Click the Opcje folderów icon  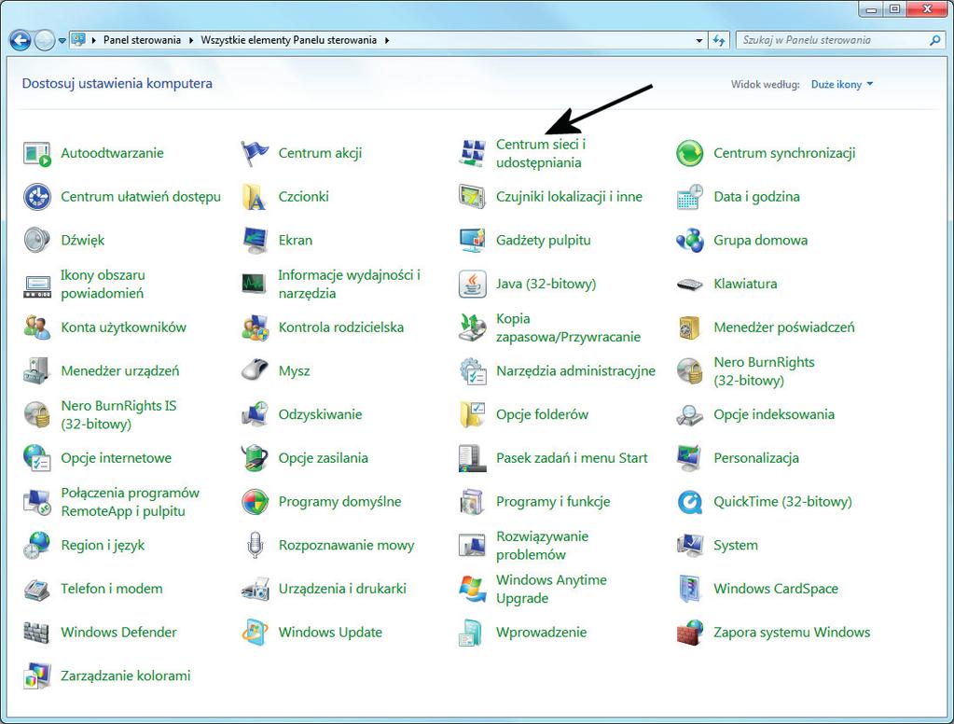pyautogui.click(x=472, y=414)
